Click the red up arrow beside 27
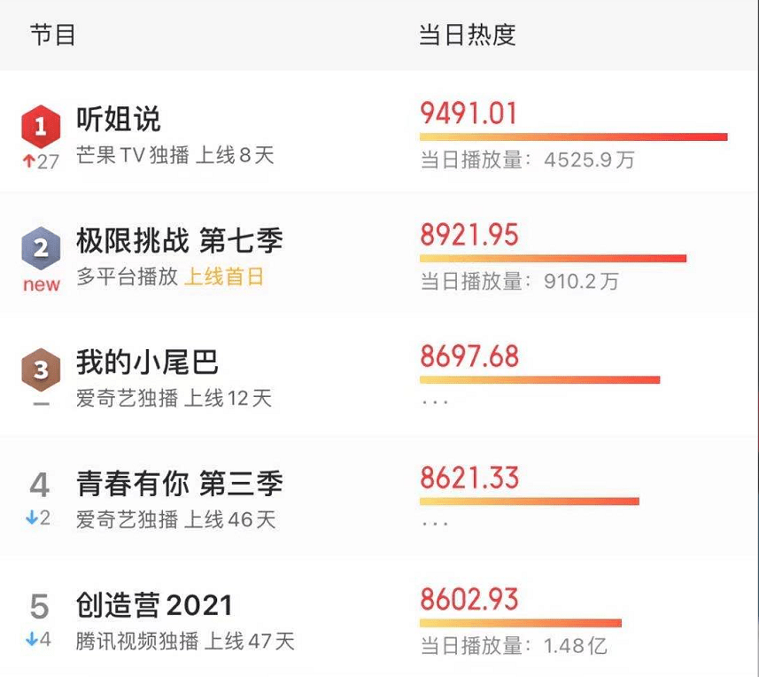Image resolution: width=759 pixels, height=677 pixels. pyautogui.click(x=28, y=161)
